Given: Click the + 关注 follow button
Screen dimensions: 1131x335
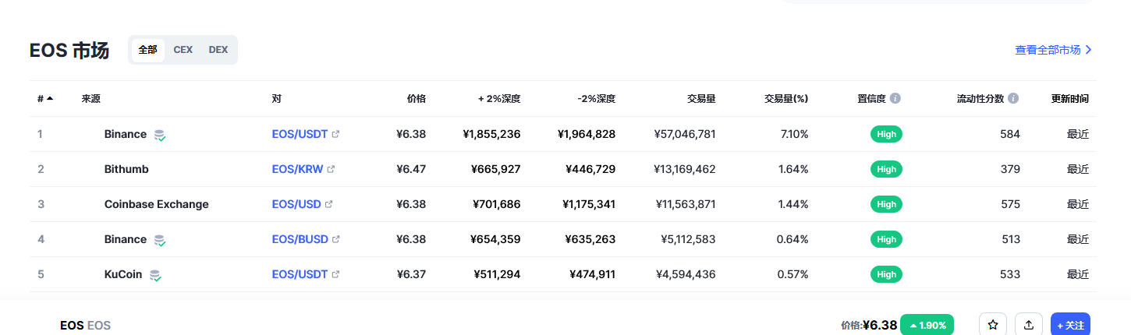Looking at the screenshot, I should 1070,325.
